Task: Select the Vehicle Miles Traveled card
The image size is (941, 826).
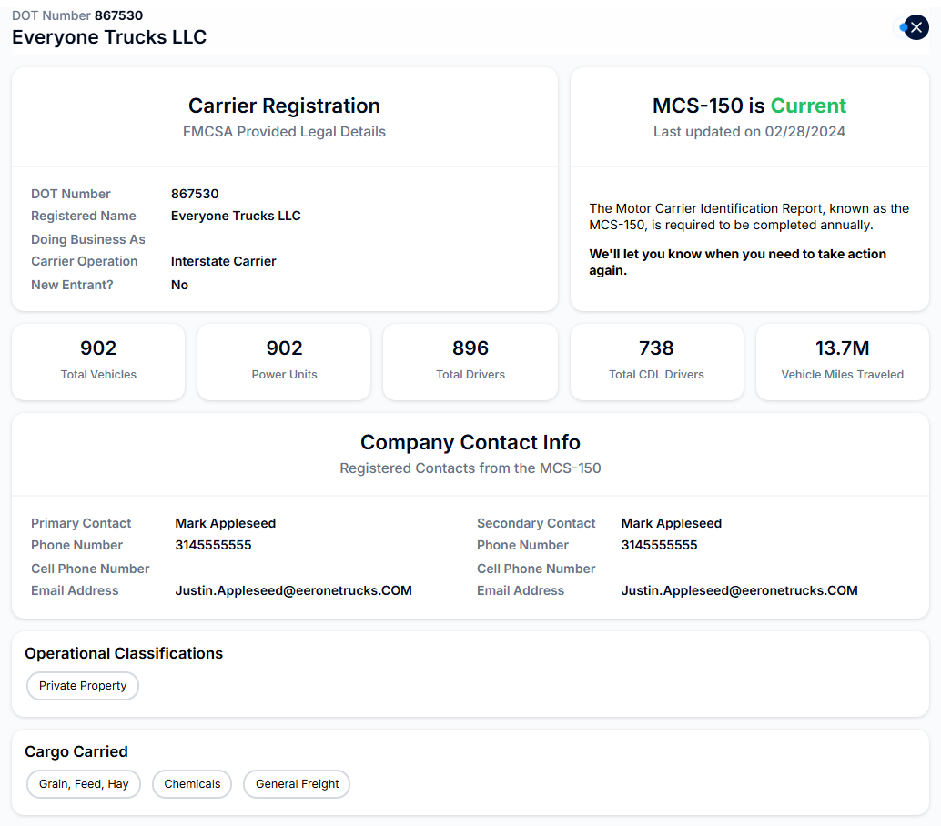Action: pyautogui.click(x=842, y=361)
